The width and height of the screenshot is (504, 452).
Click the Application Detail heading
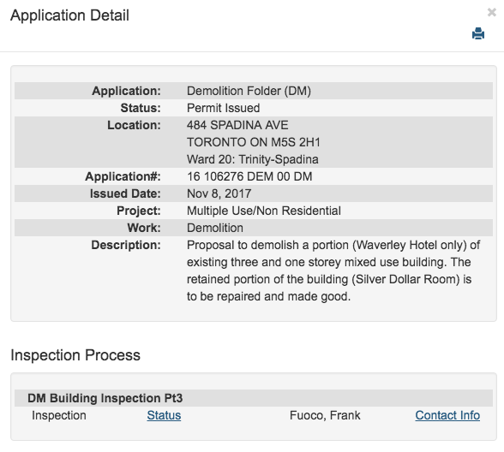[69, 15]
